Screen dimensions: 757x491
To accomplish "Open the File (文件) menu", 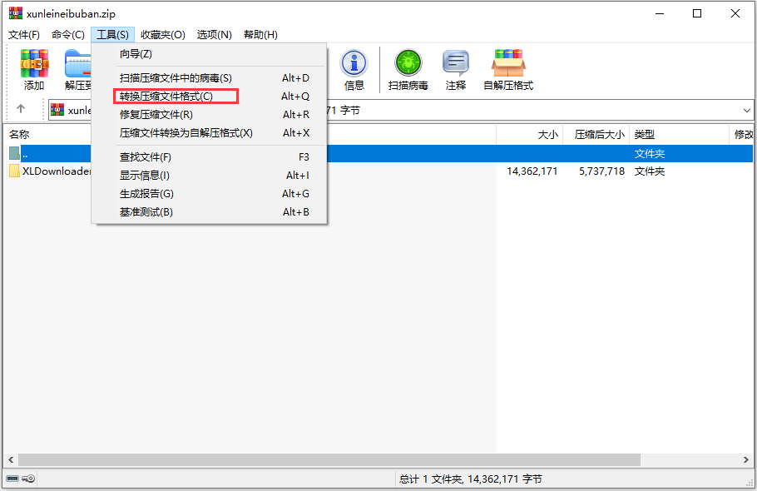I will point(23,35).
